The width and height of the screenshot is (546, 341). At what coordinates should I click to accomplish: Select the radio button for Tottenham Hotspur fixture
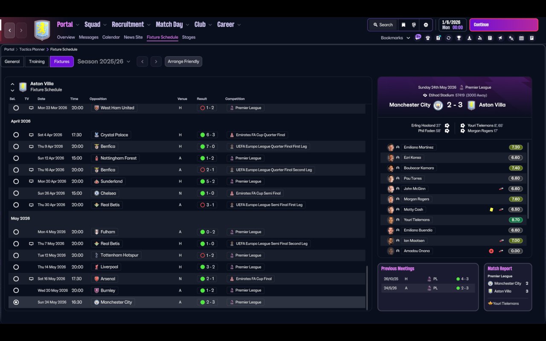16,255
